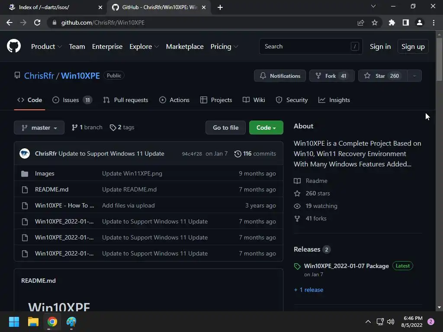Viewport: 443px width, 332px height.
Task: Open the Chrome extensions puzzle icon
Action: pos(392,22)
